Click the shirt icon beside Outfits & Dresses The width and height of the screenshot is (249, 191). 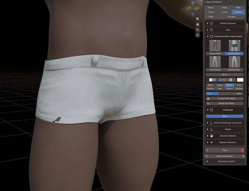coord(211,23)
